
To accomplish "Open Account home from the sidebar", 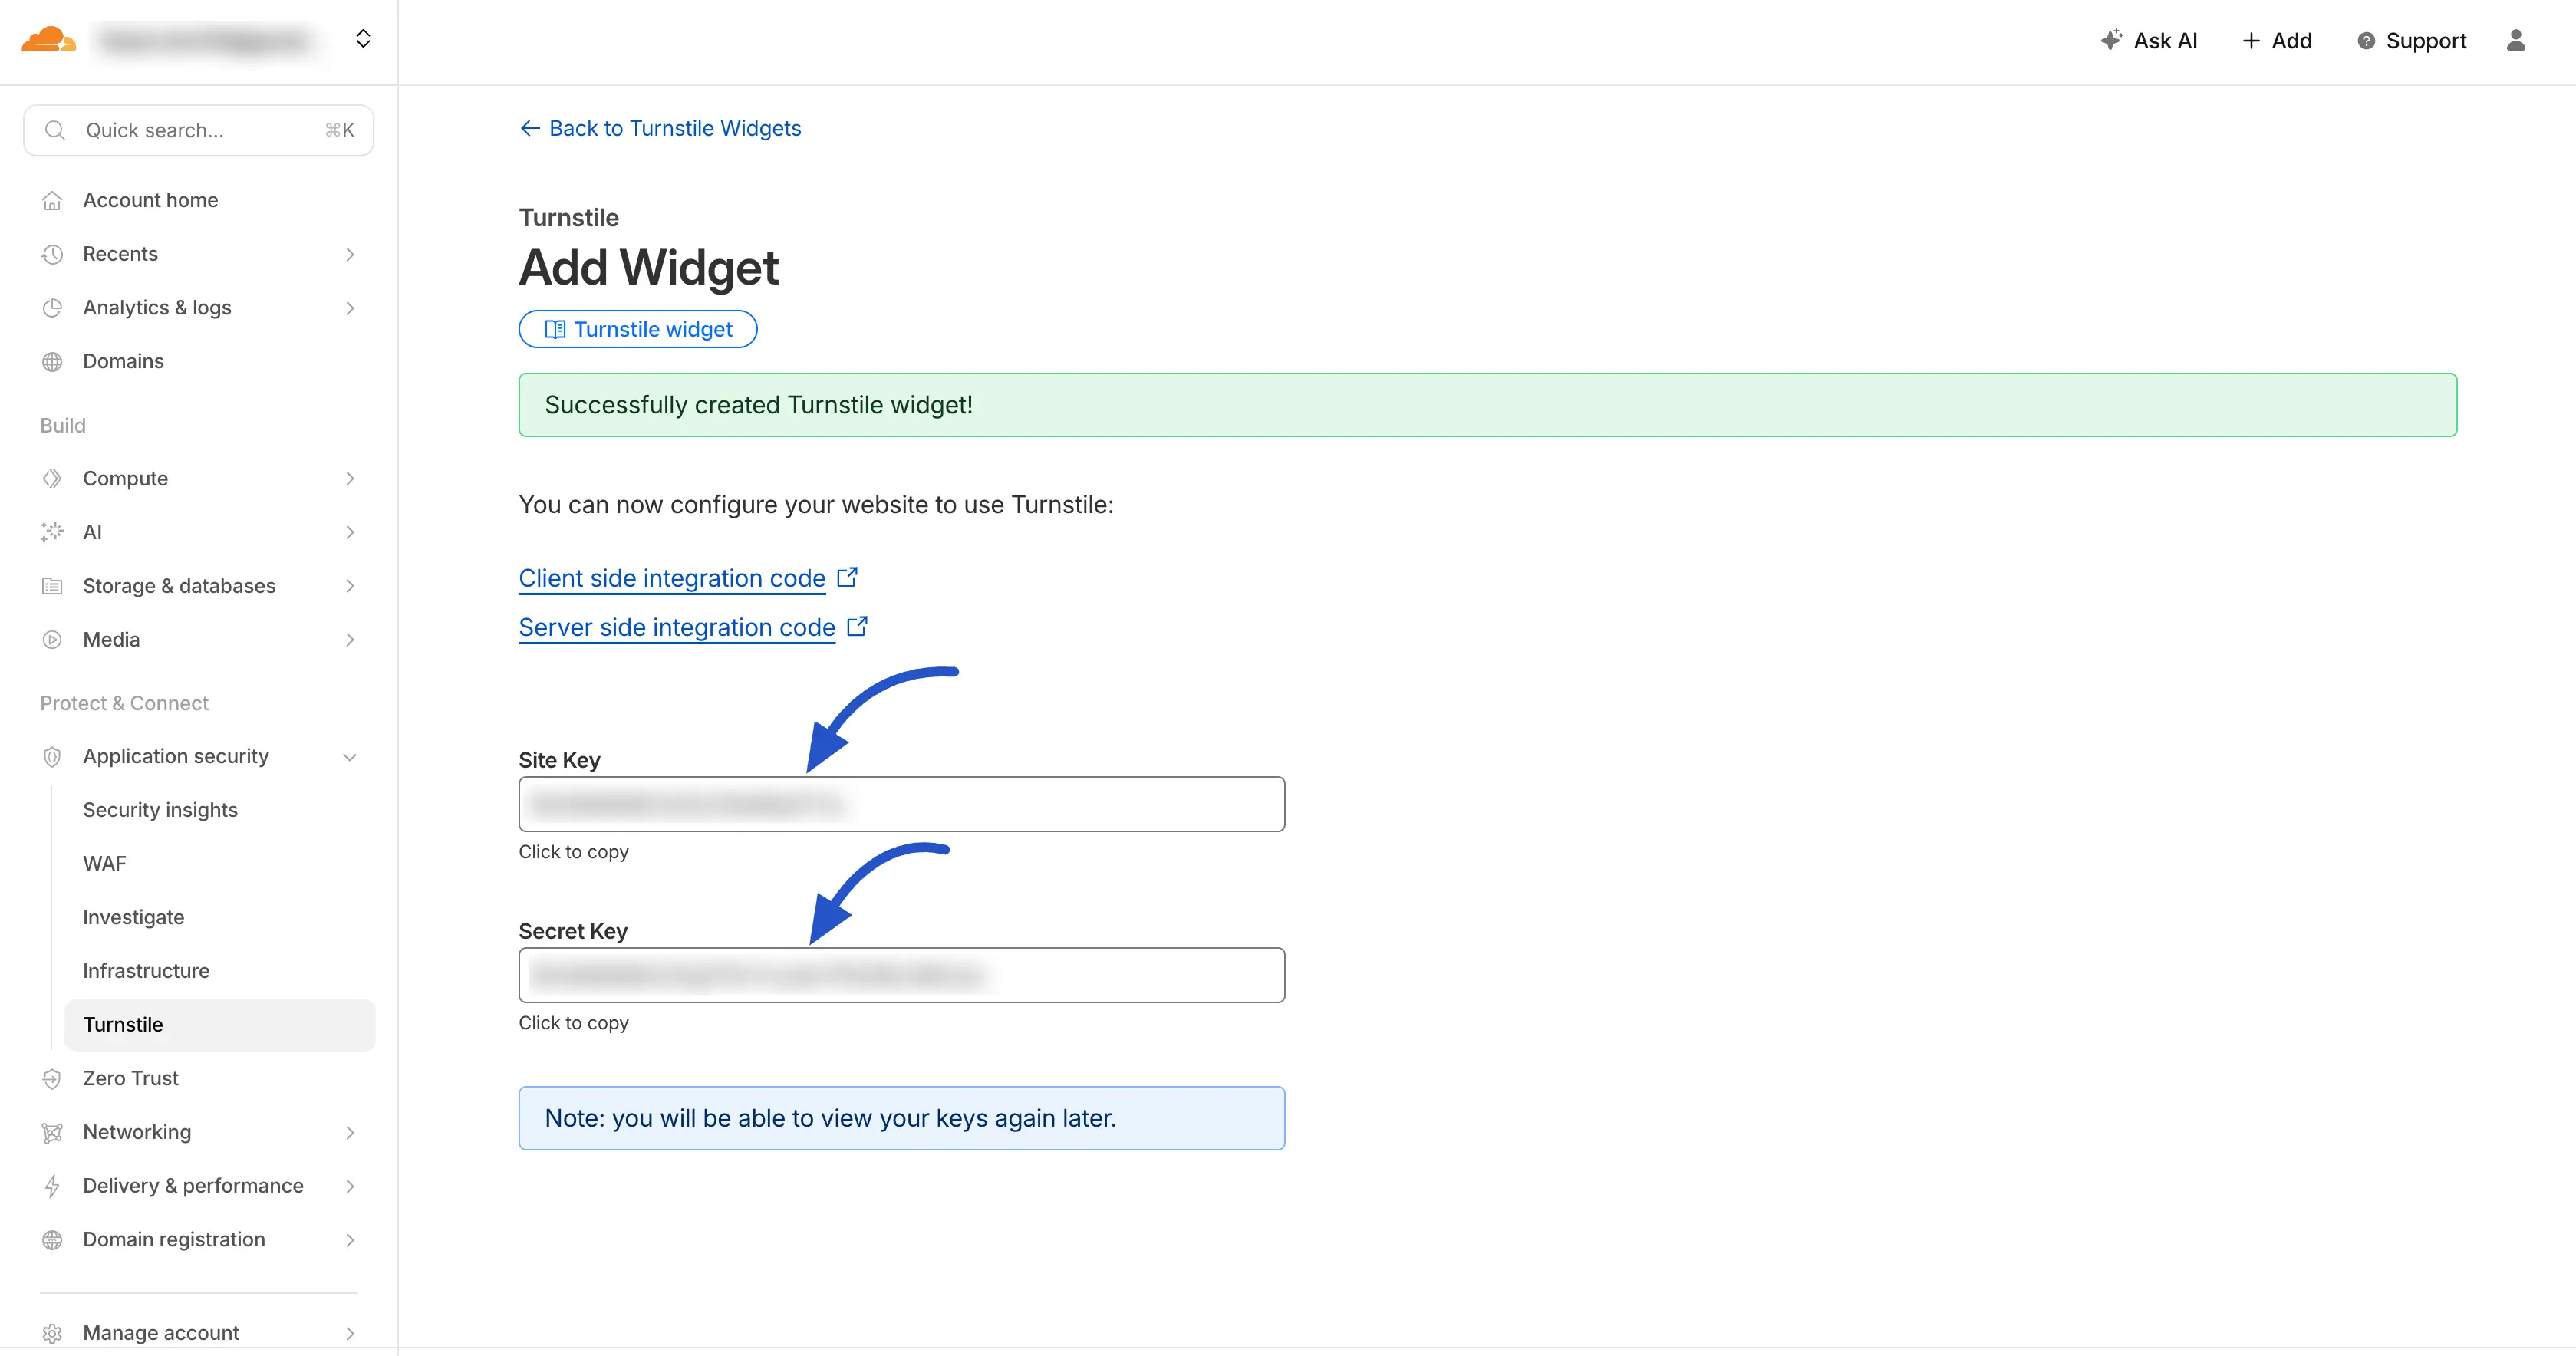I will [151, 199].
